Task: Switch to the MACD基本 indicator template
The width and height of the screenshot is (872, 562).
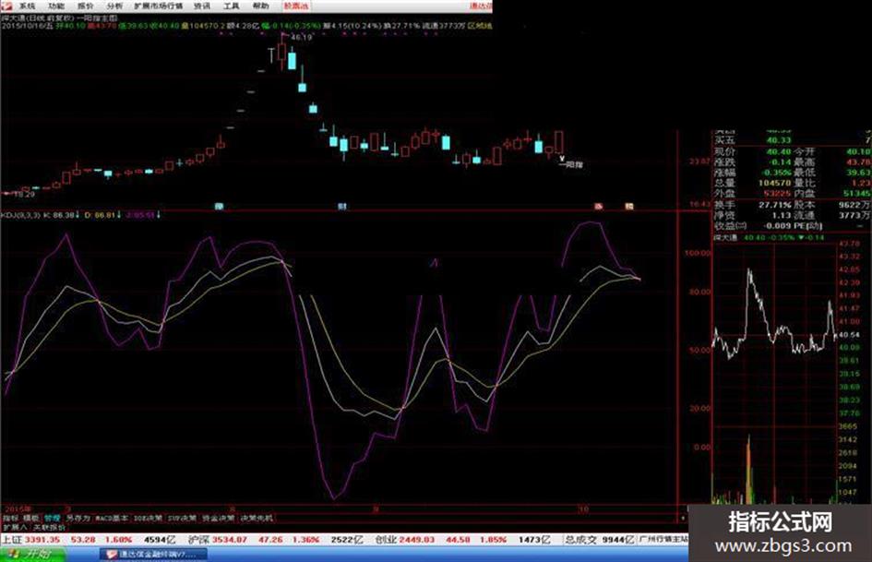Action: 112,518
